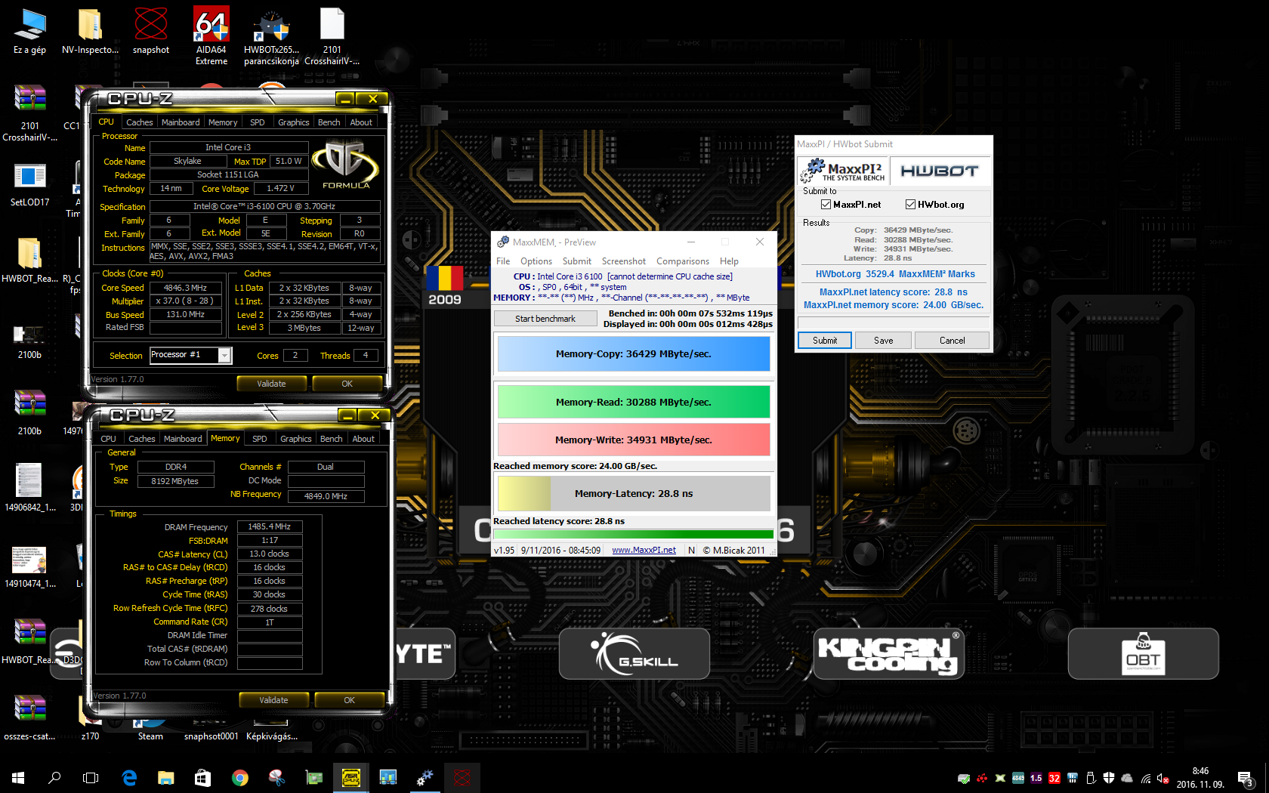Click the DRAM Frequency value field

point(270,526)
